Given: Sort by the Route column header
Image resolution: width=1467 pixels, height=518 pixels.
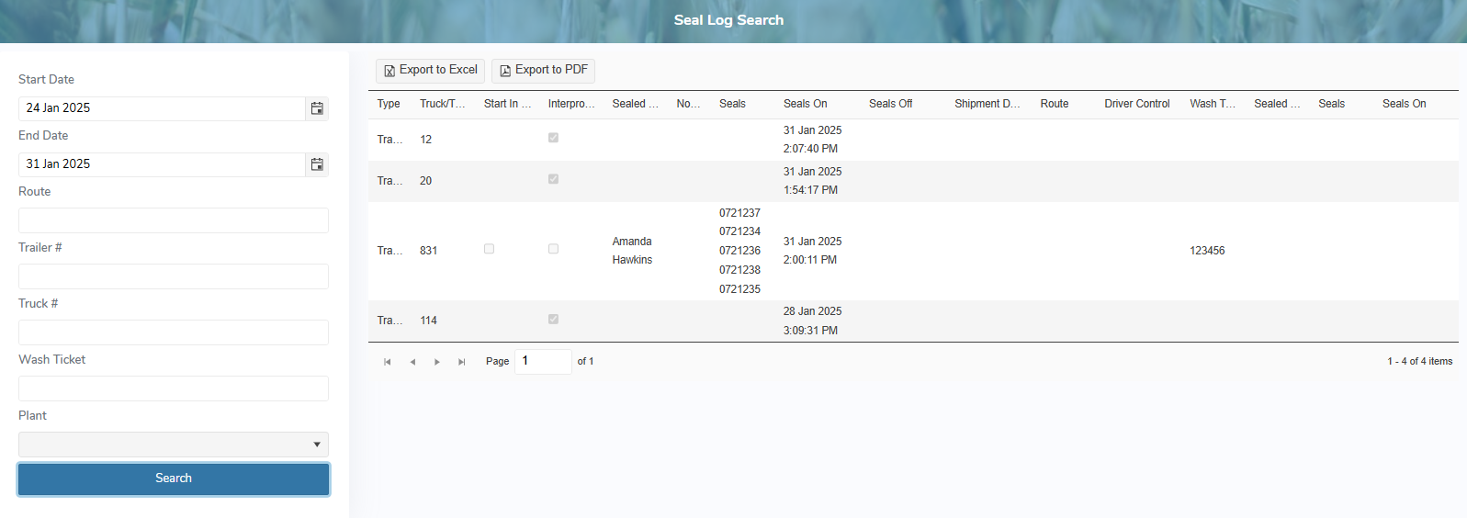Looking at the screenshot, I should click(x=1054, y=104).
